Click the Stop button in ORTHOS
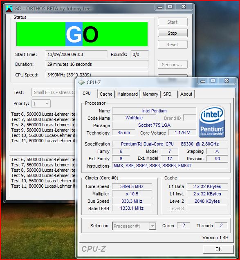 tap(173, 33)
